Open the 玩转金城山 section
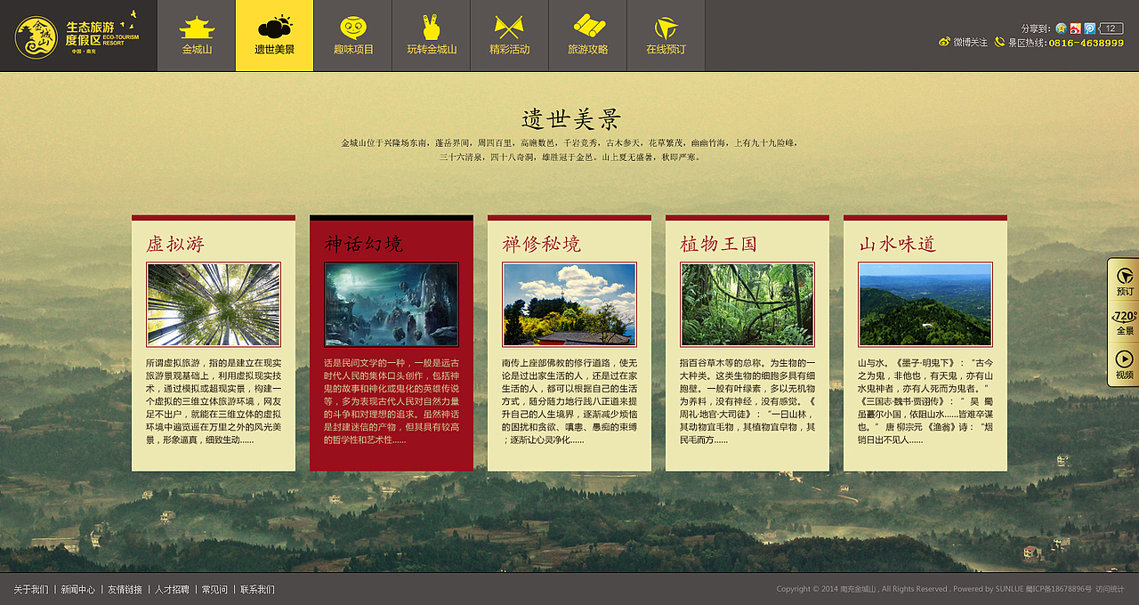This screenshot has height=605, width=1139. [431, 49]
